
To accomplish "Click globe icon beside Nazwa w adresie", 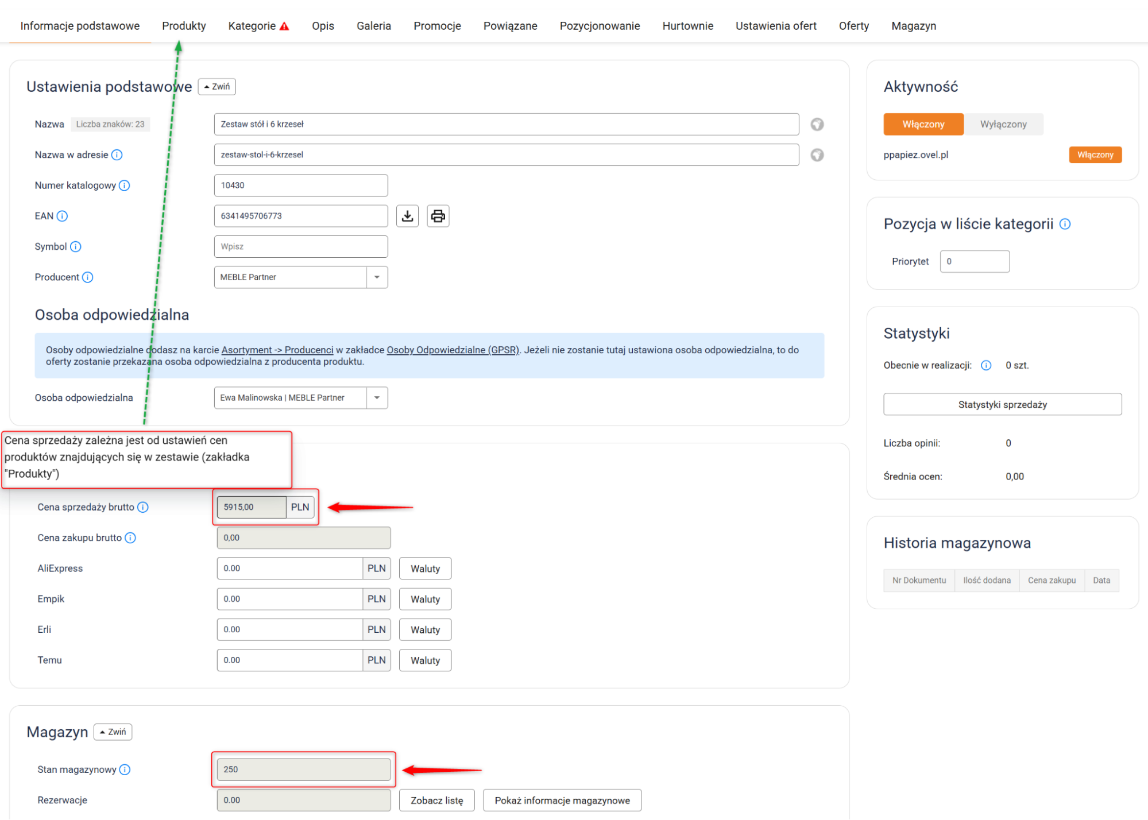I will 817,155.
